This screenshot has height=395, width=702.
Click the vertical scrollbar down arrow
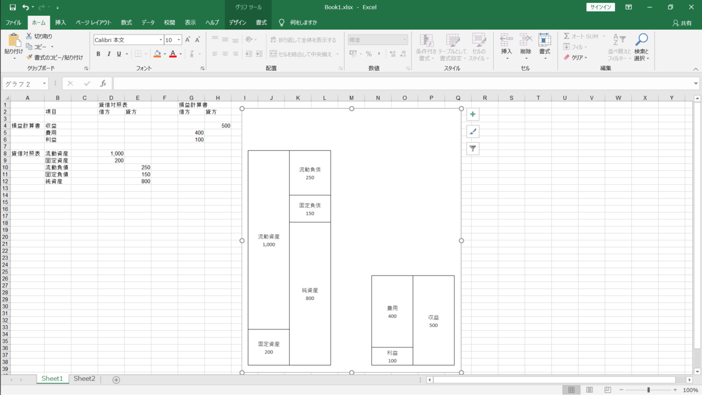[697, 371]
